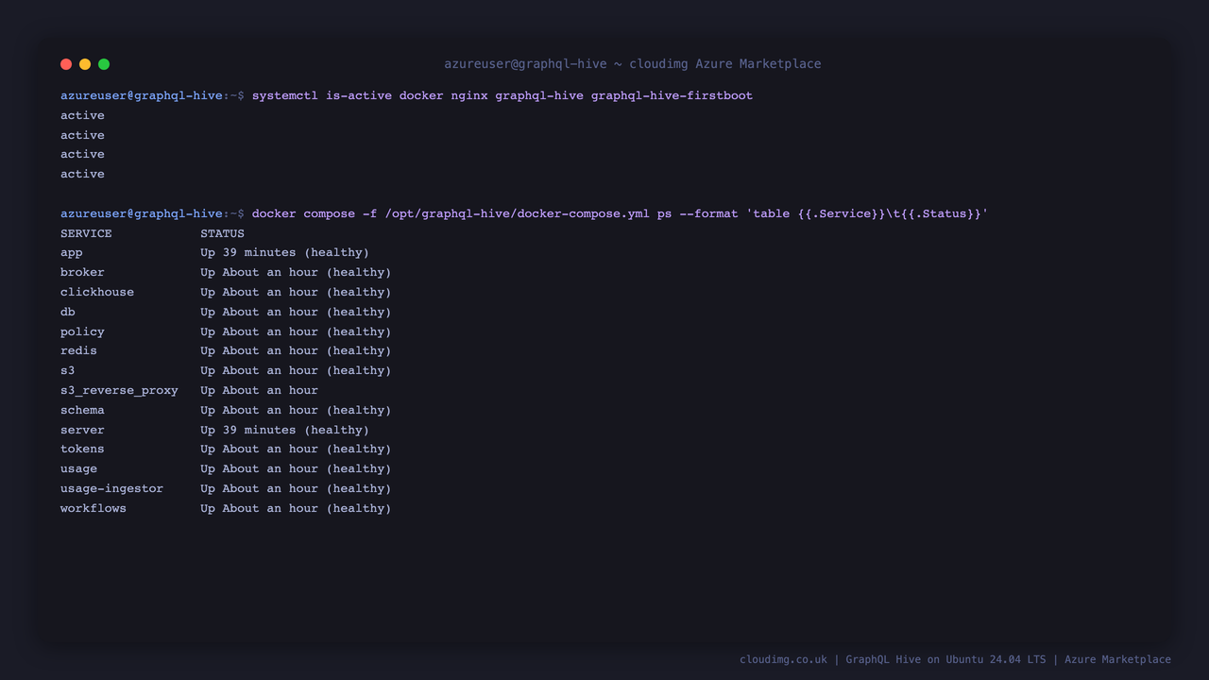
Task: Click the s3 service name
Action: [68, 370]
